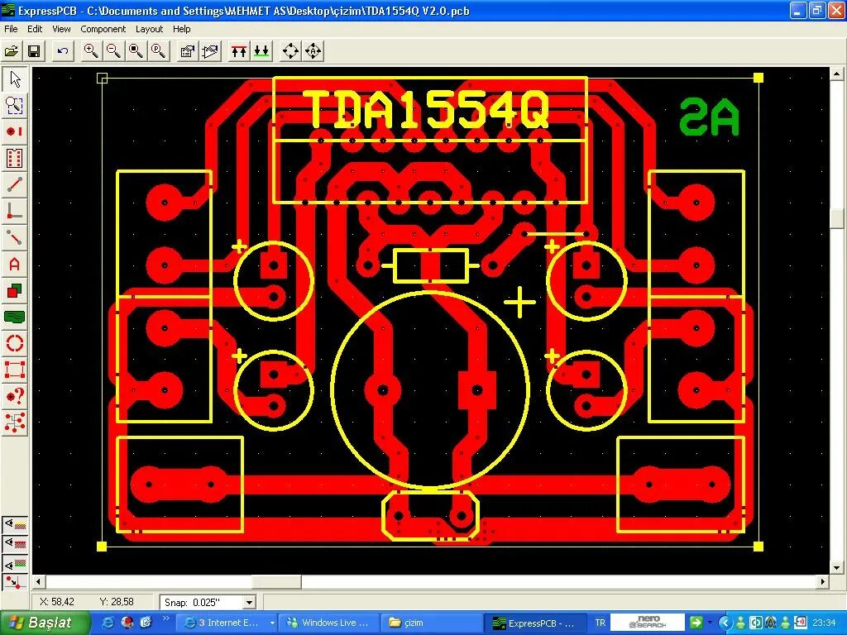Zoom to previous view with the P magnifier
Image resolution: width=847 pixels, height=635 pixels.
pos(158,51)
